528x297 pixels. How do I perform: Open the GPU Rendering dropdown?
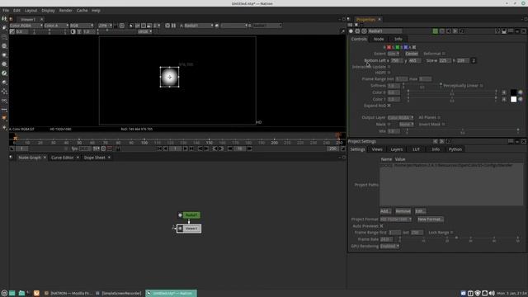[389, 246]
